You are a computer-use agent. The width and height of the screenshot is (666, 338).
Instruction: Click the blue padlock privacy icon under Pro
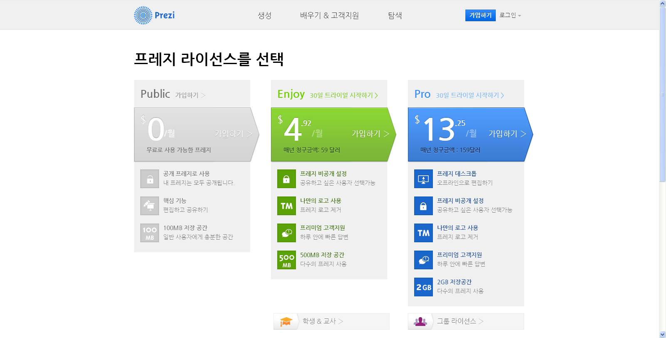point(423,206)
